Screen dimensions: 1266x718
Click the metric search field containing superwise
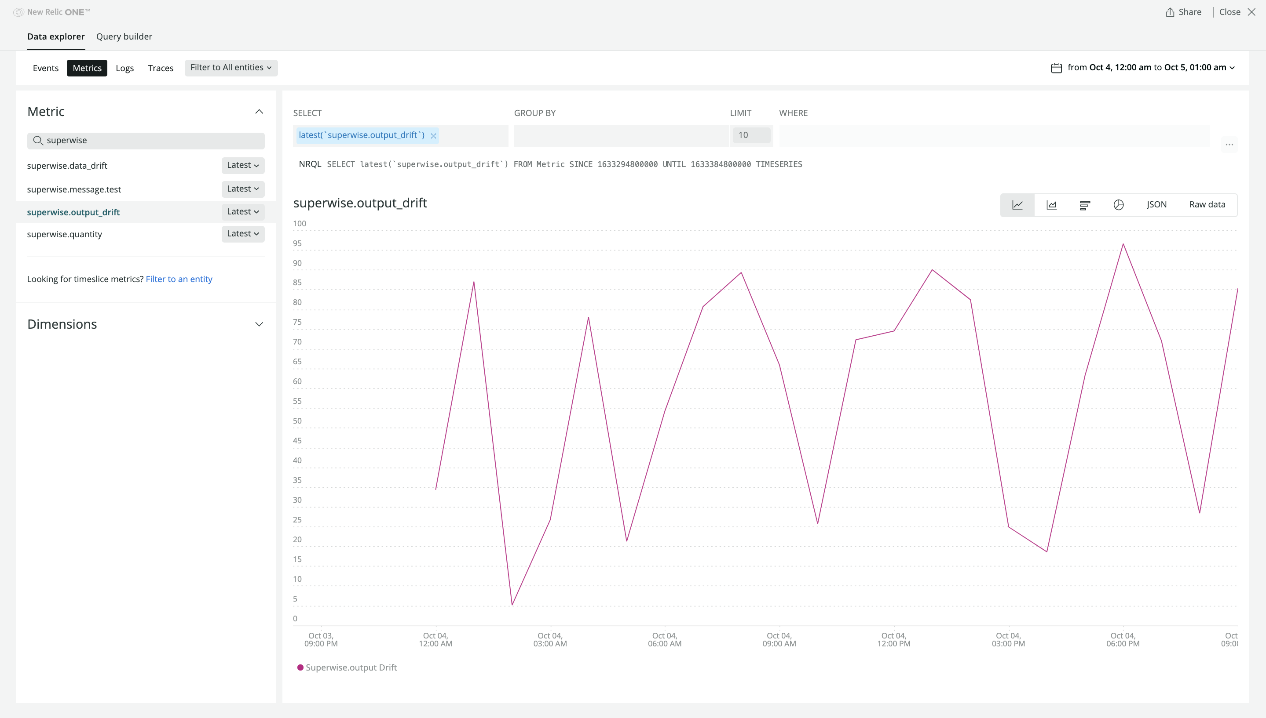[x=153, y=141]
